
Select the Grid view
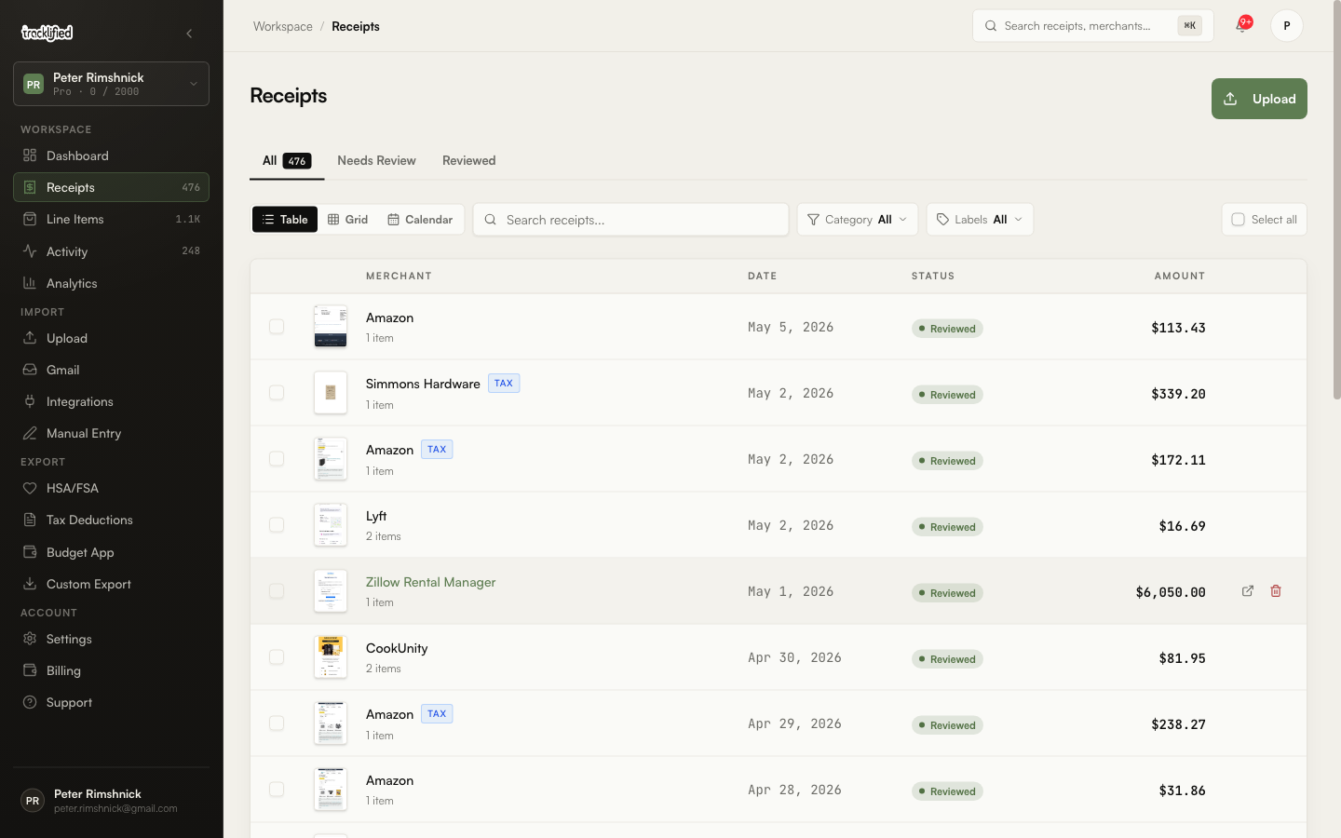[x=348, y=220]
